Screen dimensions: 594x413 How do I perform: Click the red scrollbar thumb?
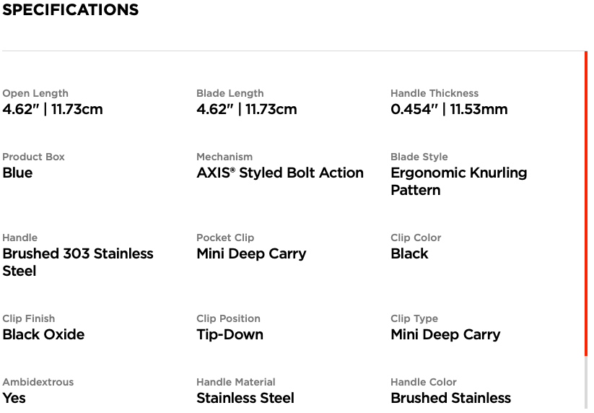click(x=586, y=204)
